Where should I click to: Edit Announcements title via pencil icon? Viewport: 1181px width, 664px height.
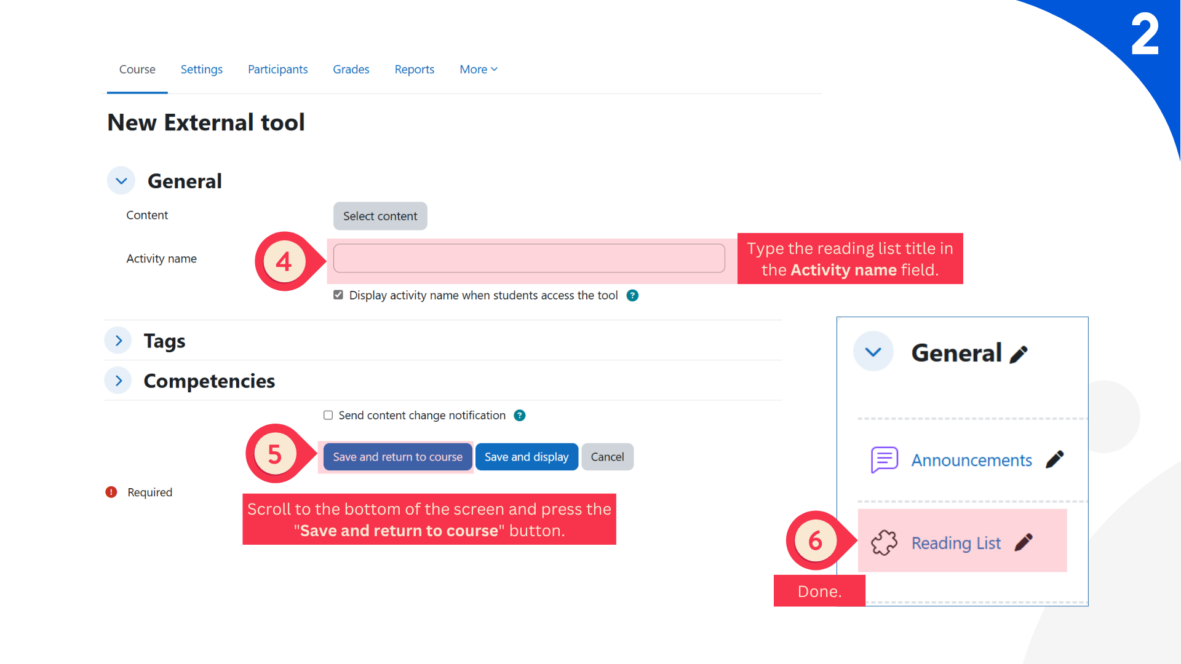pos(1054,460)
